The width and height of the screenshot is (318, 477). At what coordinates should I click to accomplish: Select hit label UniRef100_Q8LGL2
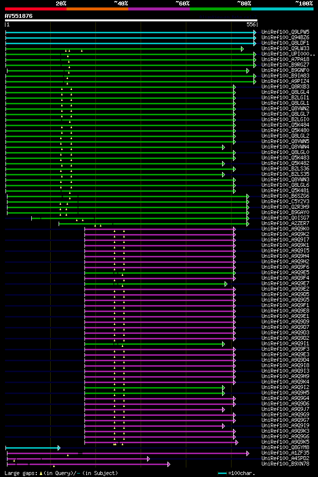[x=285, y=136]
